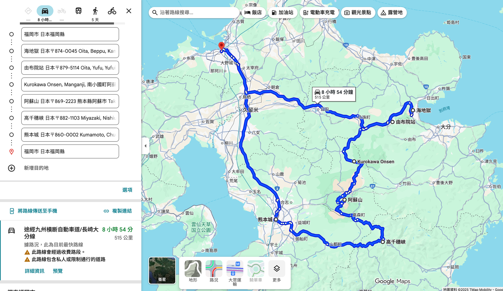Expand route 詳細資訊 details
Viewport: 503px width, 291px height.
34,271
